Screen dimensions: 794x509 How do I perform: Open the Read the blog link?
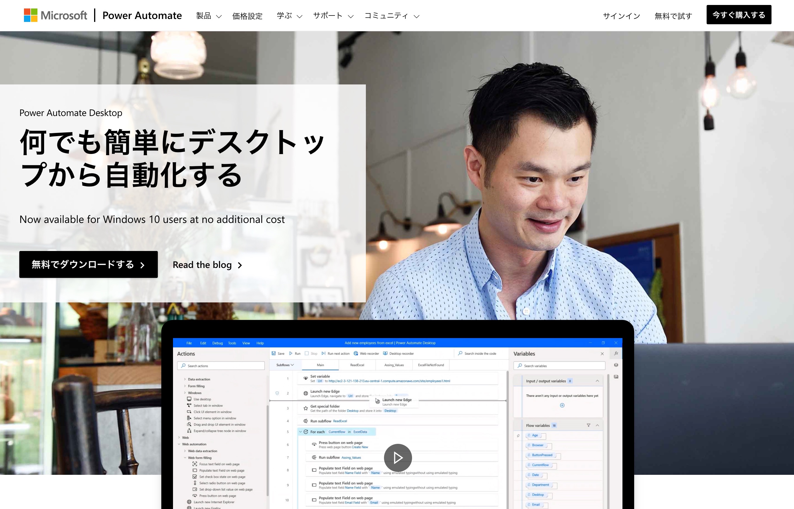tap(207, 265)
